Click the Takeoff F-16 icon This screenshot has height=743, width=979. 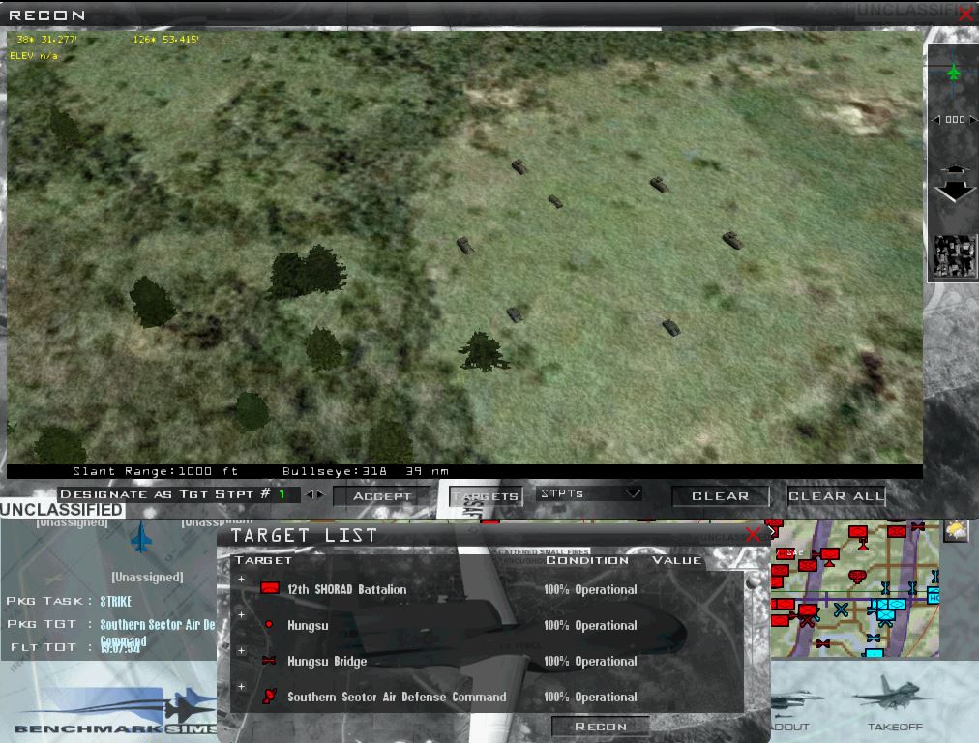tap(892, 693)
